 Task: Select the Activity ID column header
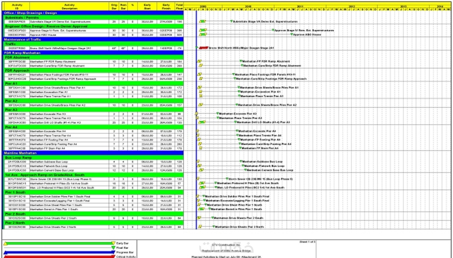pos(17,6)
